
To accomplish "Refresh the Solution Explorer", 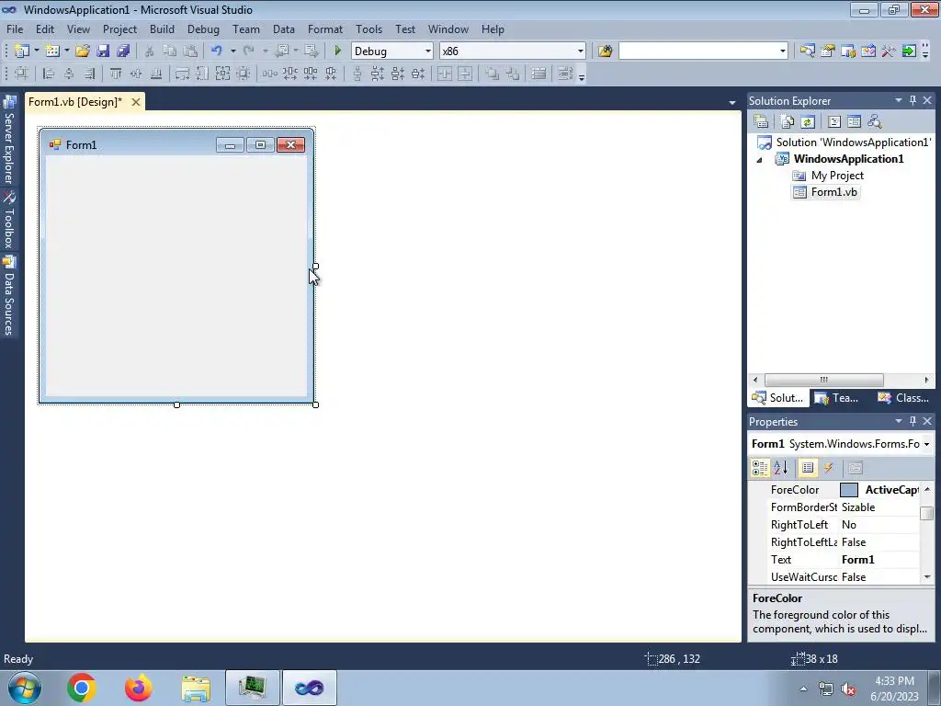I will tap(808, 122).
